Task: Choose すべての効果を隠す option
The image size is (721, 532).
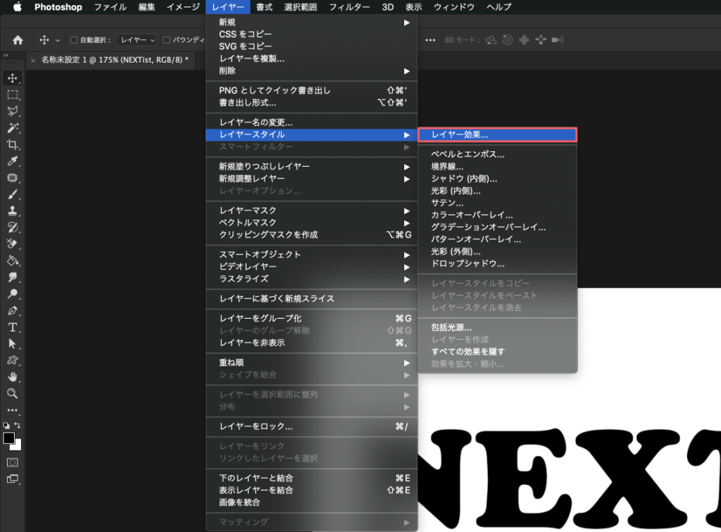Action: pyautogui.click(x=498, y=351)
